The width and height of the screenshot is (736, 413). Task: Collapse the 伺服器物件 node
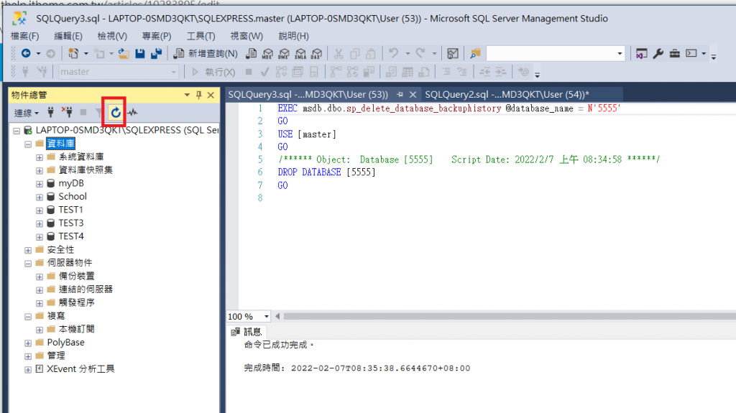coord(28,264)
